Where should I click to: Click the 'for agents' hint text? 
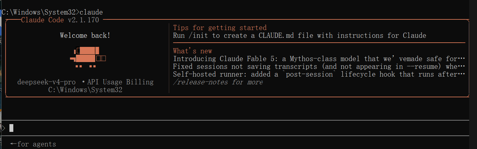tap(37, 144)
